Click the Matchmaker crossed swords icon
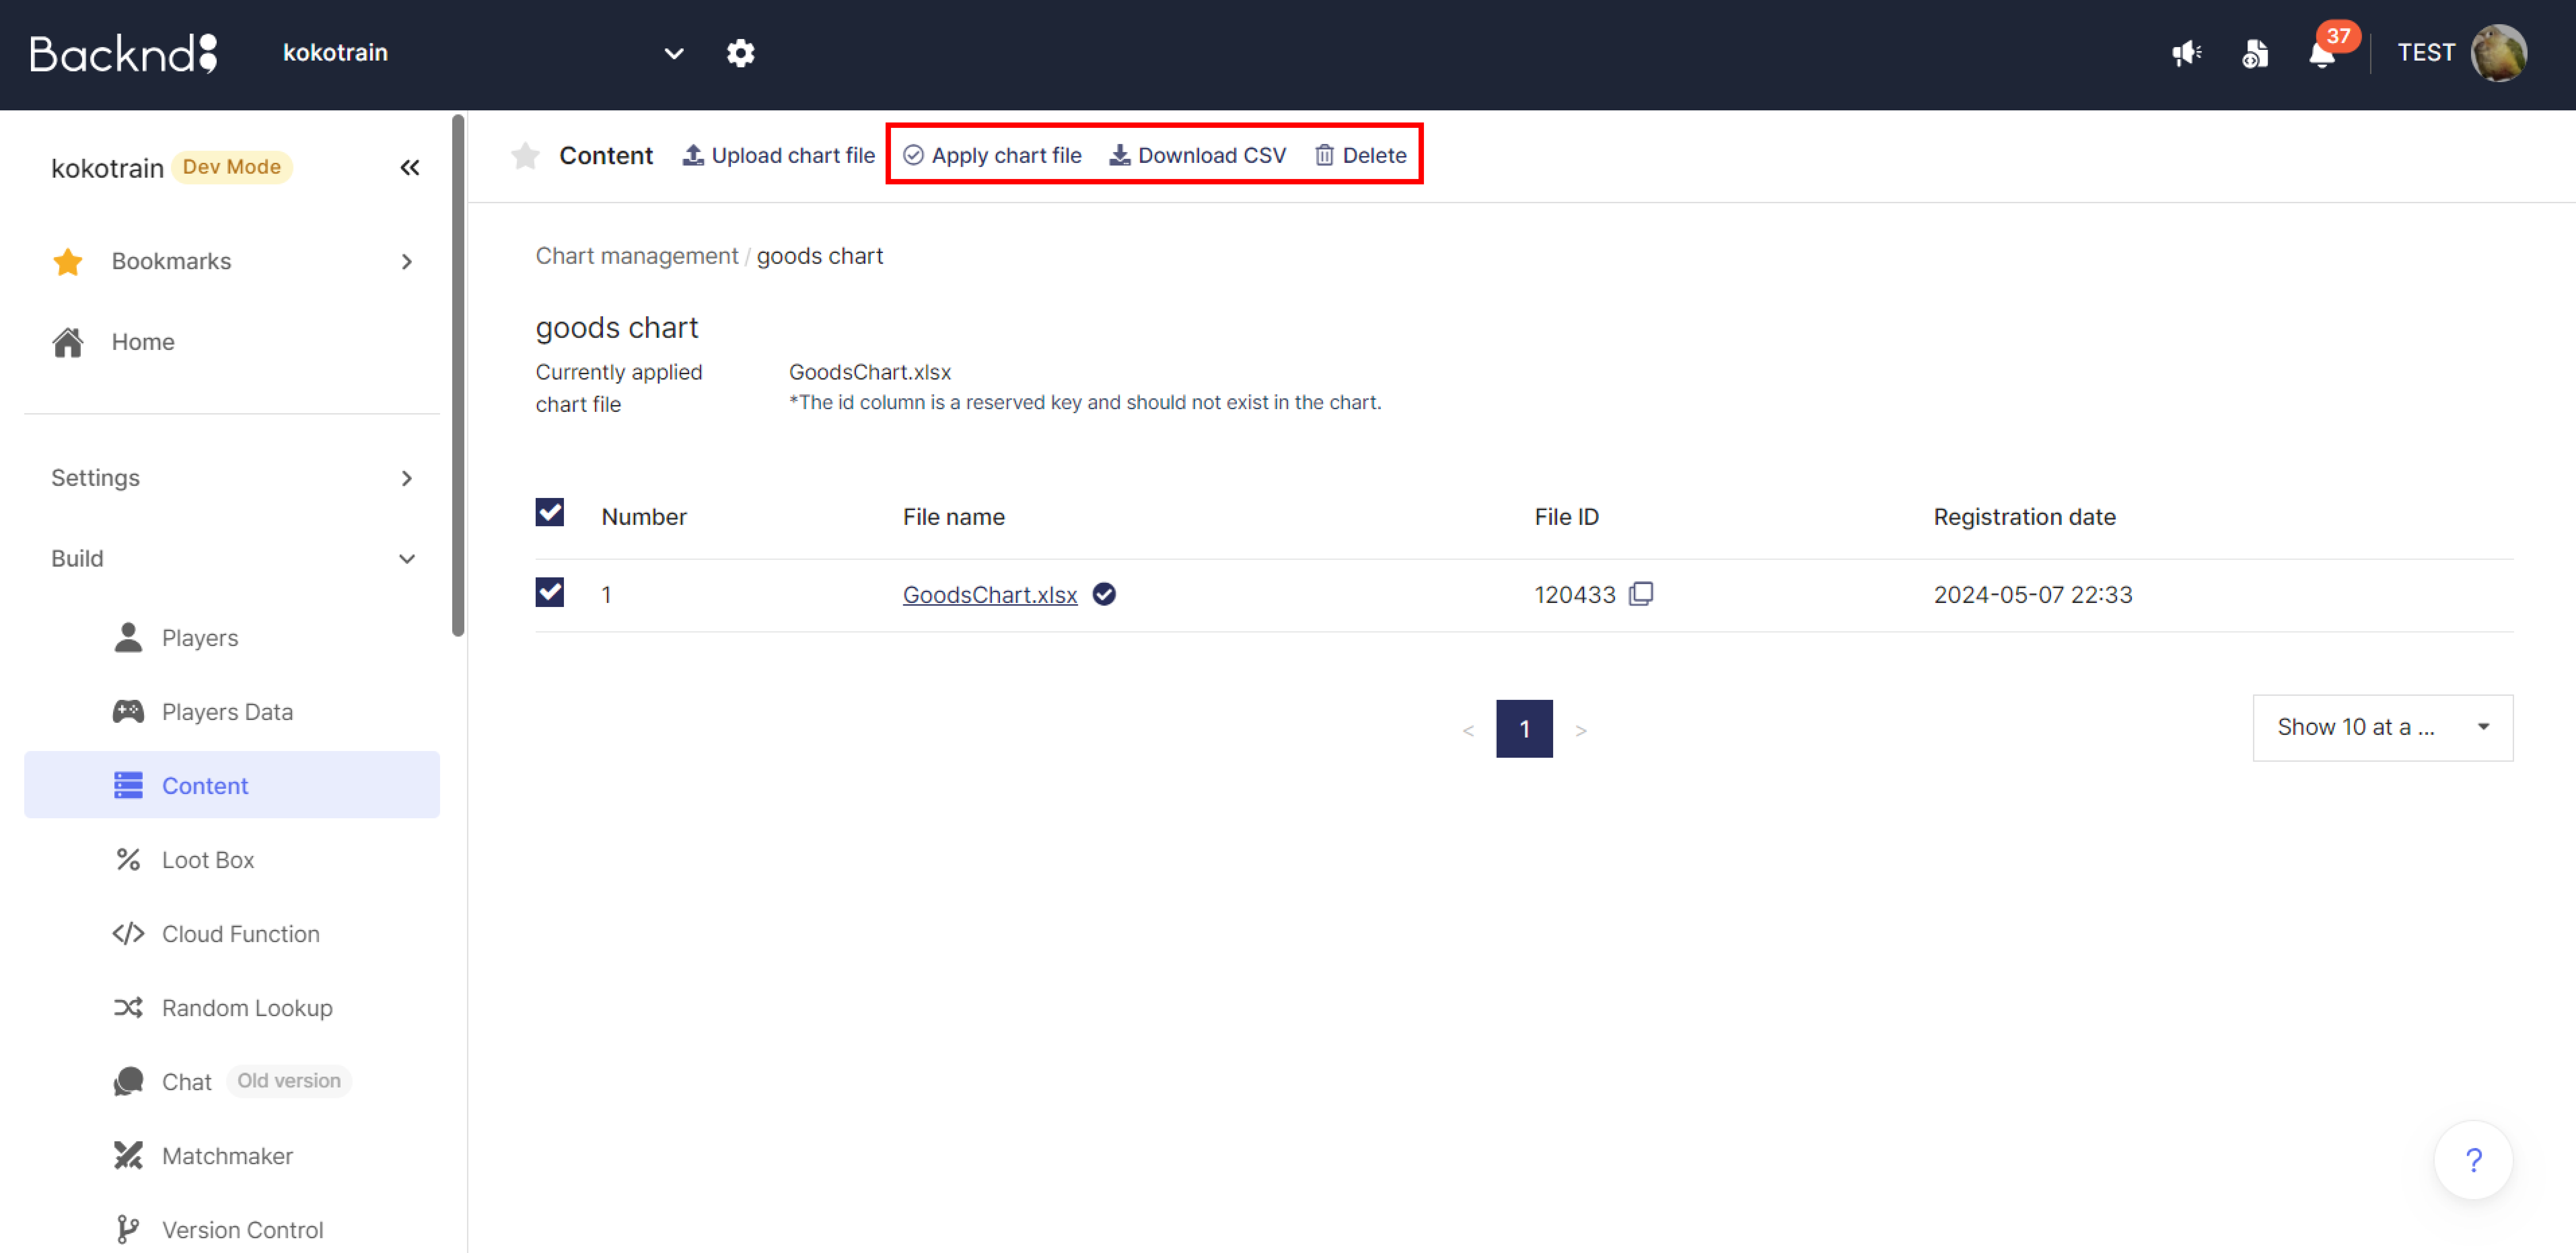The height and width of the screenshot is (1253, 2576). coord(128,1155)
